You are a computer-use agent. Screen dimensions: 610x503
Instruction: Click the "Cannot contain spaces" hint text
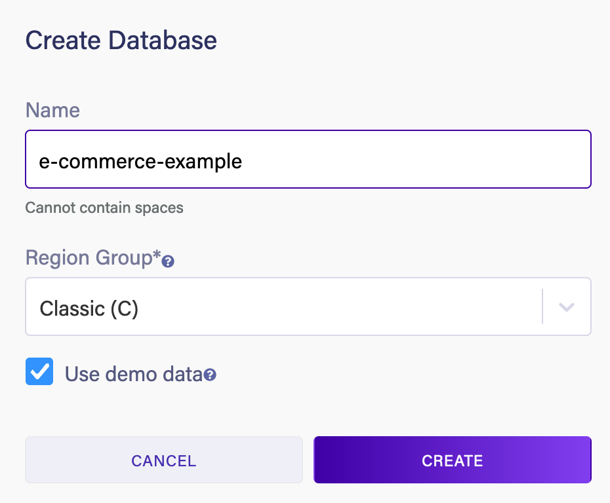coord(104,208)
